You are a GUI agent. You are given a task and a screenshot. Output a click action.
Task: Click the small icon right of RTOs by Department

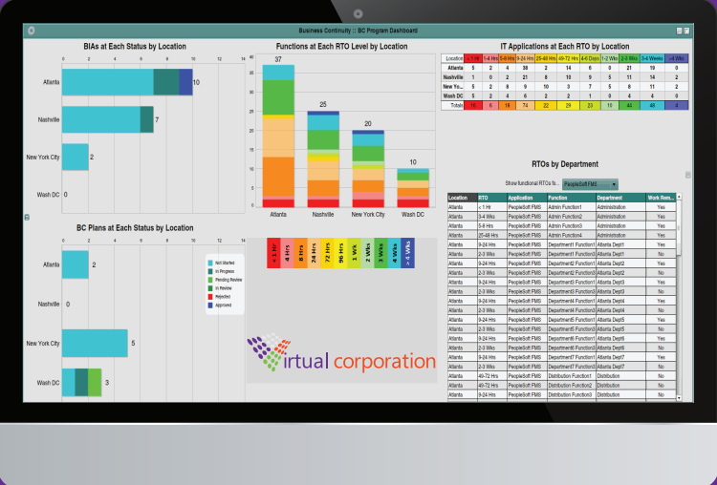pyautogui.click(x=687, y=175)
